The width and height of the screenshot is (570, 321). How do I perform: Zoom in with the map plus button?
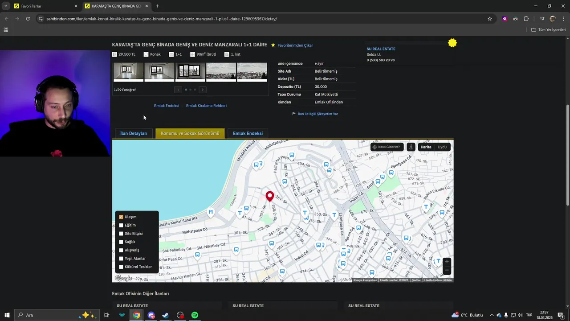coord(447,262)
